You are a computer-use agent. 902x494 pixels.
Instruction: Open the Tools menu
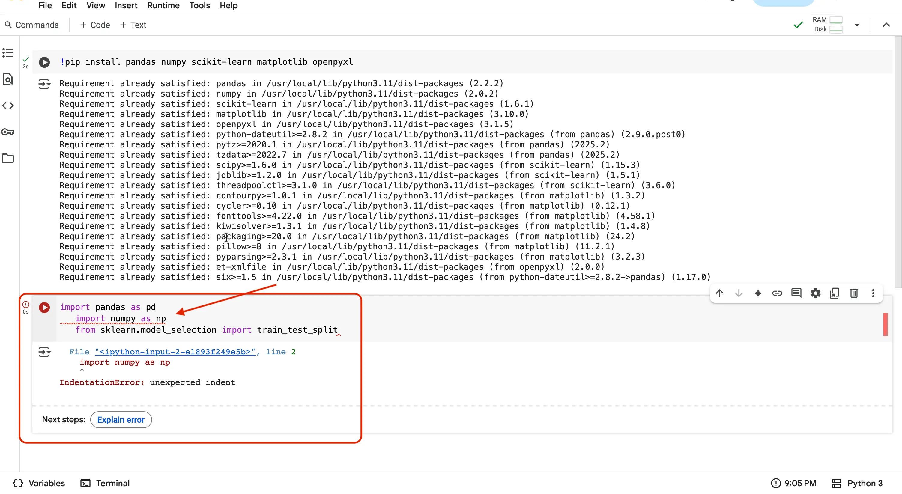[200, 6]
